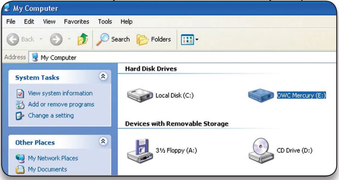
Task: Click the Local Disk (C:) label
Action: coord(174,96)
